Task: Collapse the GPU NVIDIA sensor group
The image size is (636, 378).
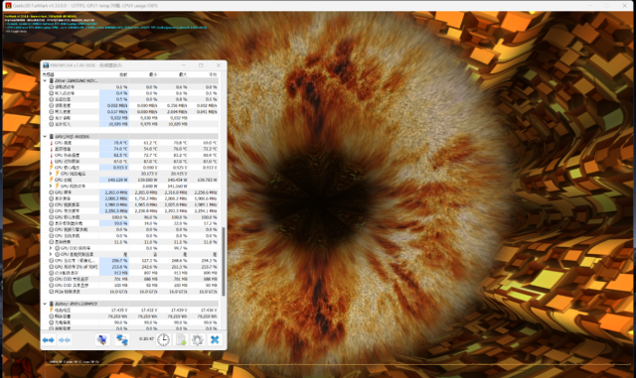Action: [x=45, y=137]
